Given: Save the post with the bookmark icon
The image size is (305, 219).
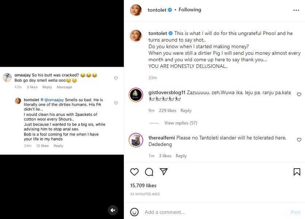Looking at the screenshot, I should [297, 172].
